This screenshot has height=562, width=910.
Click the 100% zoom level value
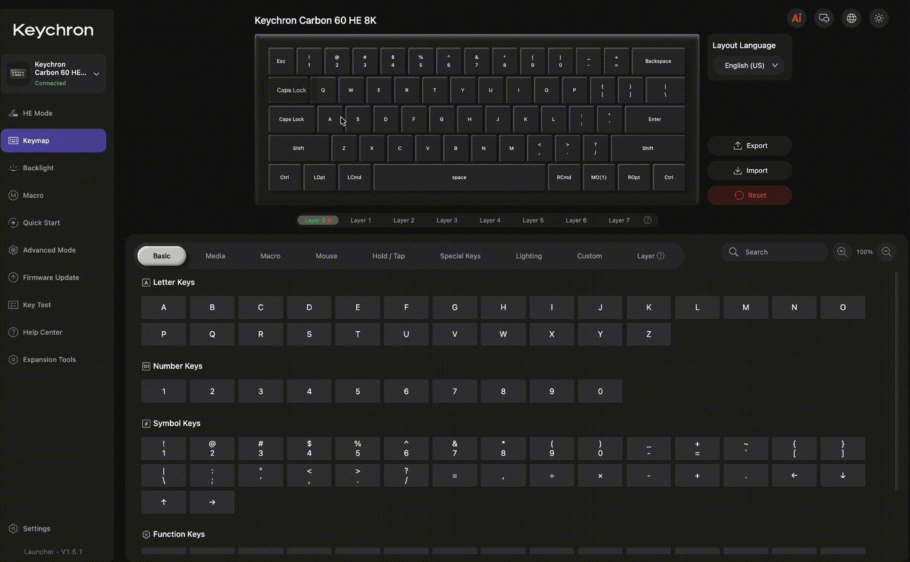click(x=864, y=252)
